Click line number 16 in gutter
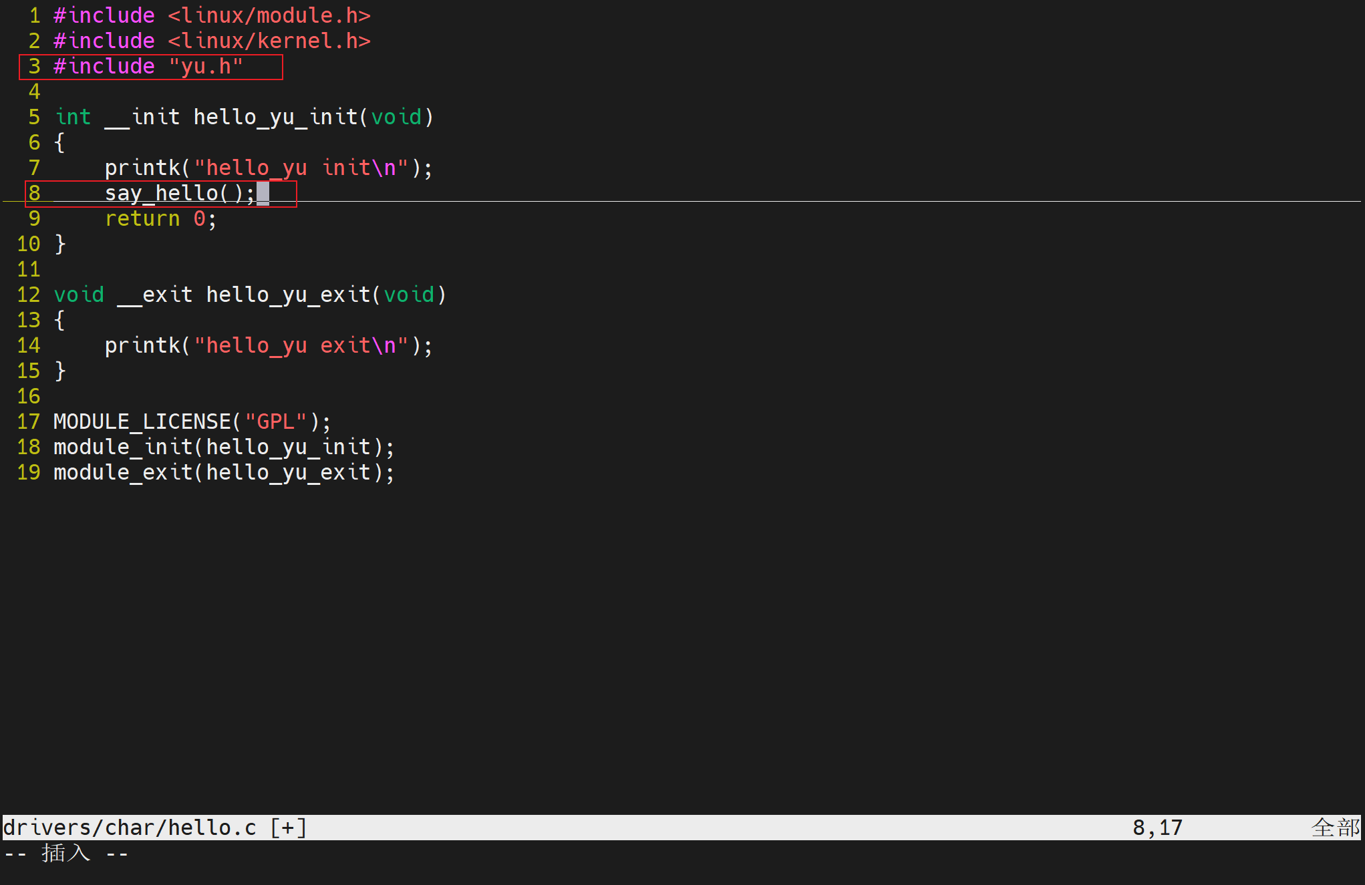The width and height of the screenshot is (1365, 885). pos(29,397)
